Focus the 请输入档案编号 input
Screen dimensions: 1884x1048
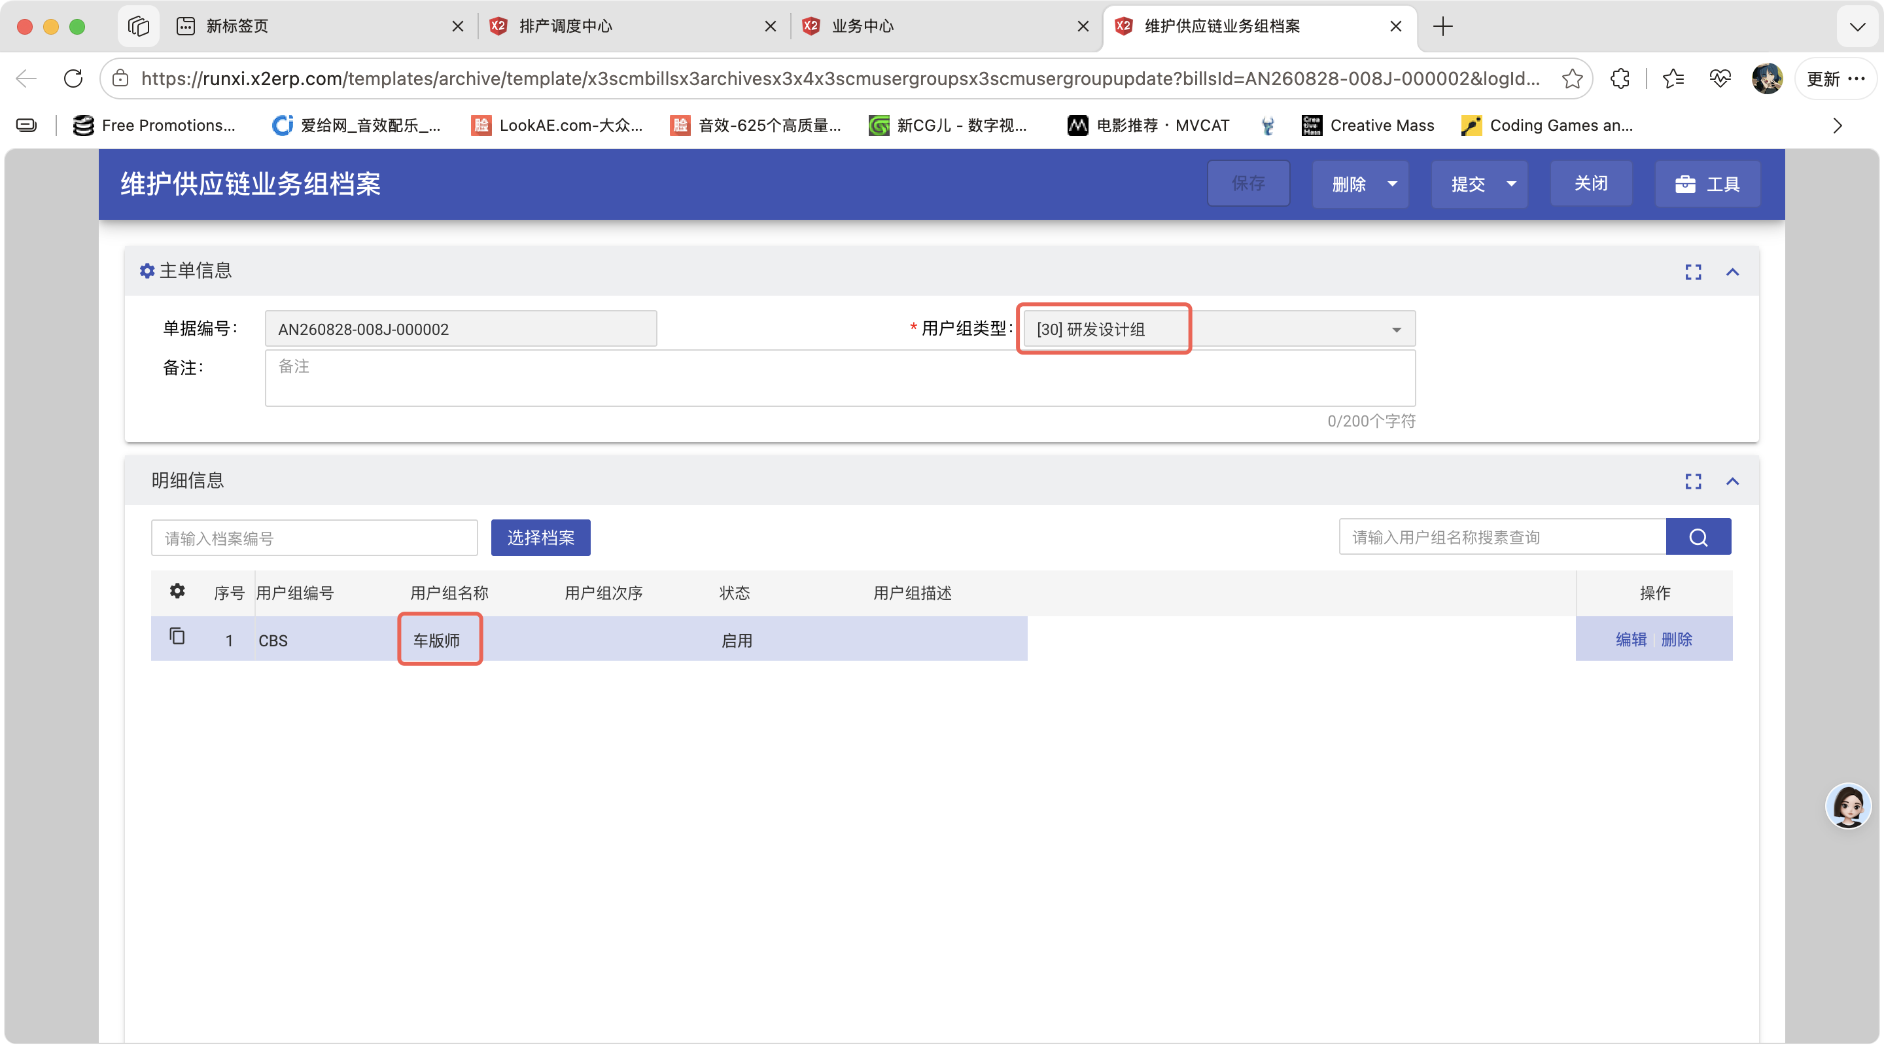pyautogui.click(x=315, y=538)
